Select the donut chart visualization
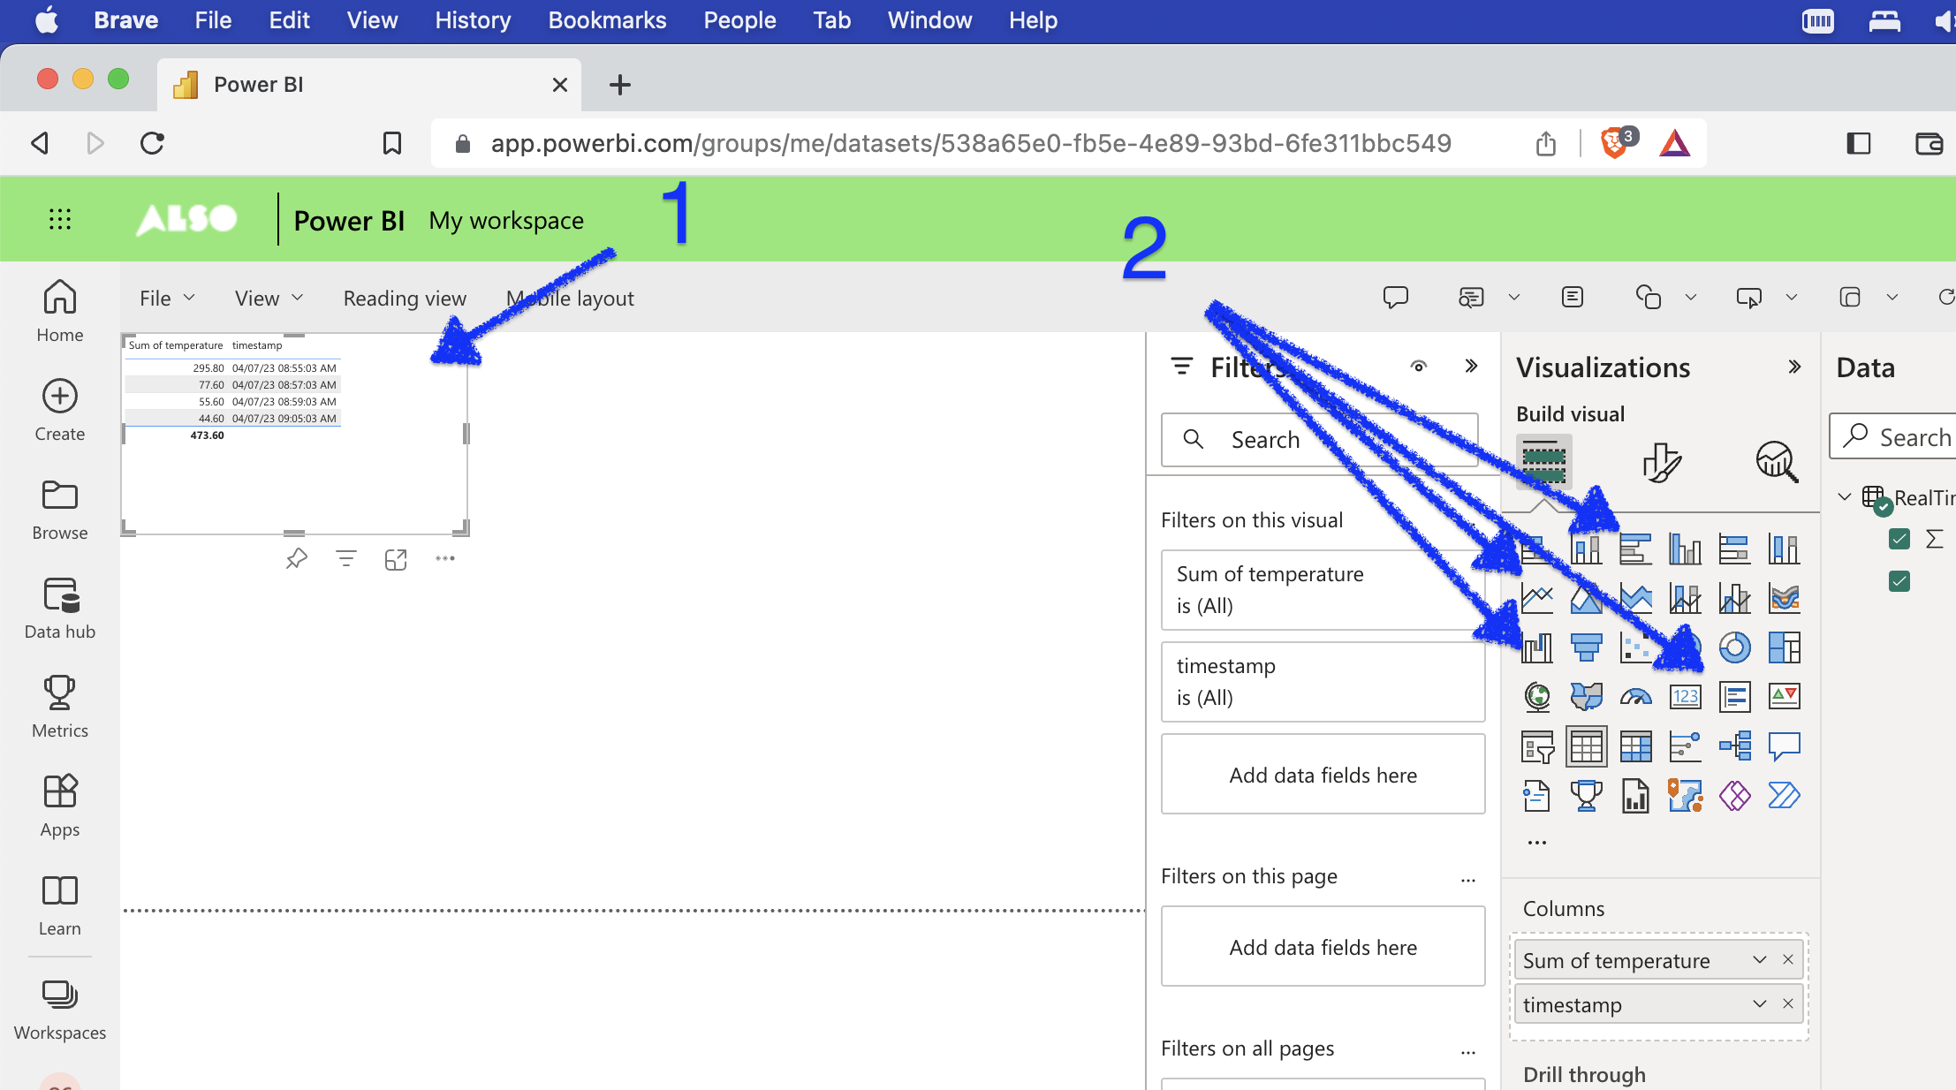Image resolution: width=1956 pixels, height=1090 pixels. coord(1734,647)
